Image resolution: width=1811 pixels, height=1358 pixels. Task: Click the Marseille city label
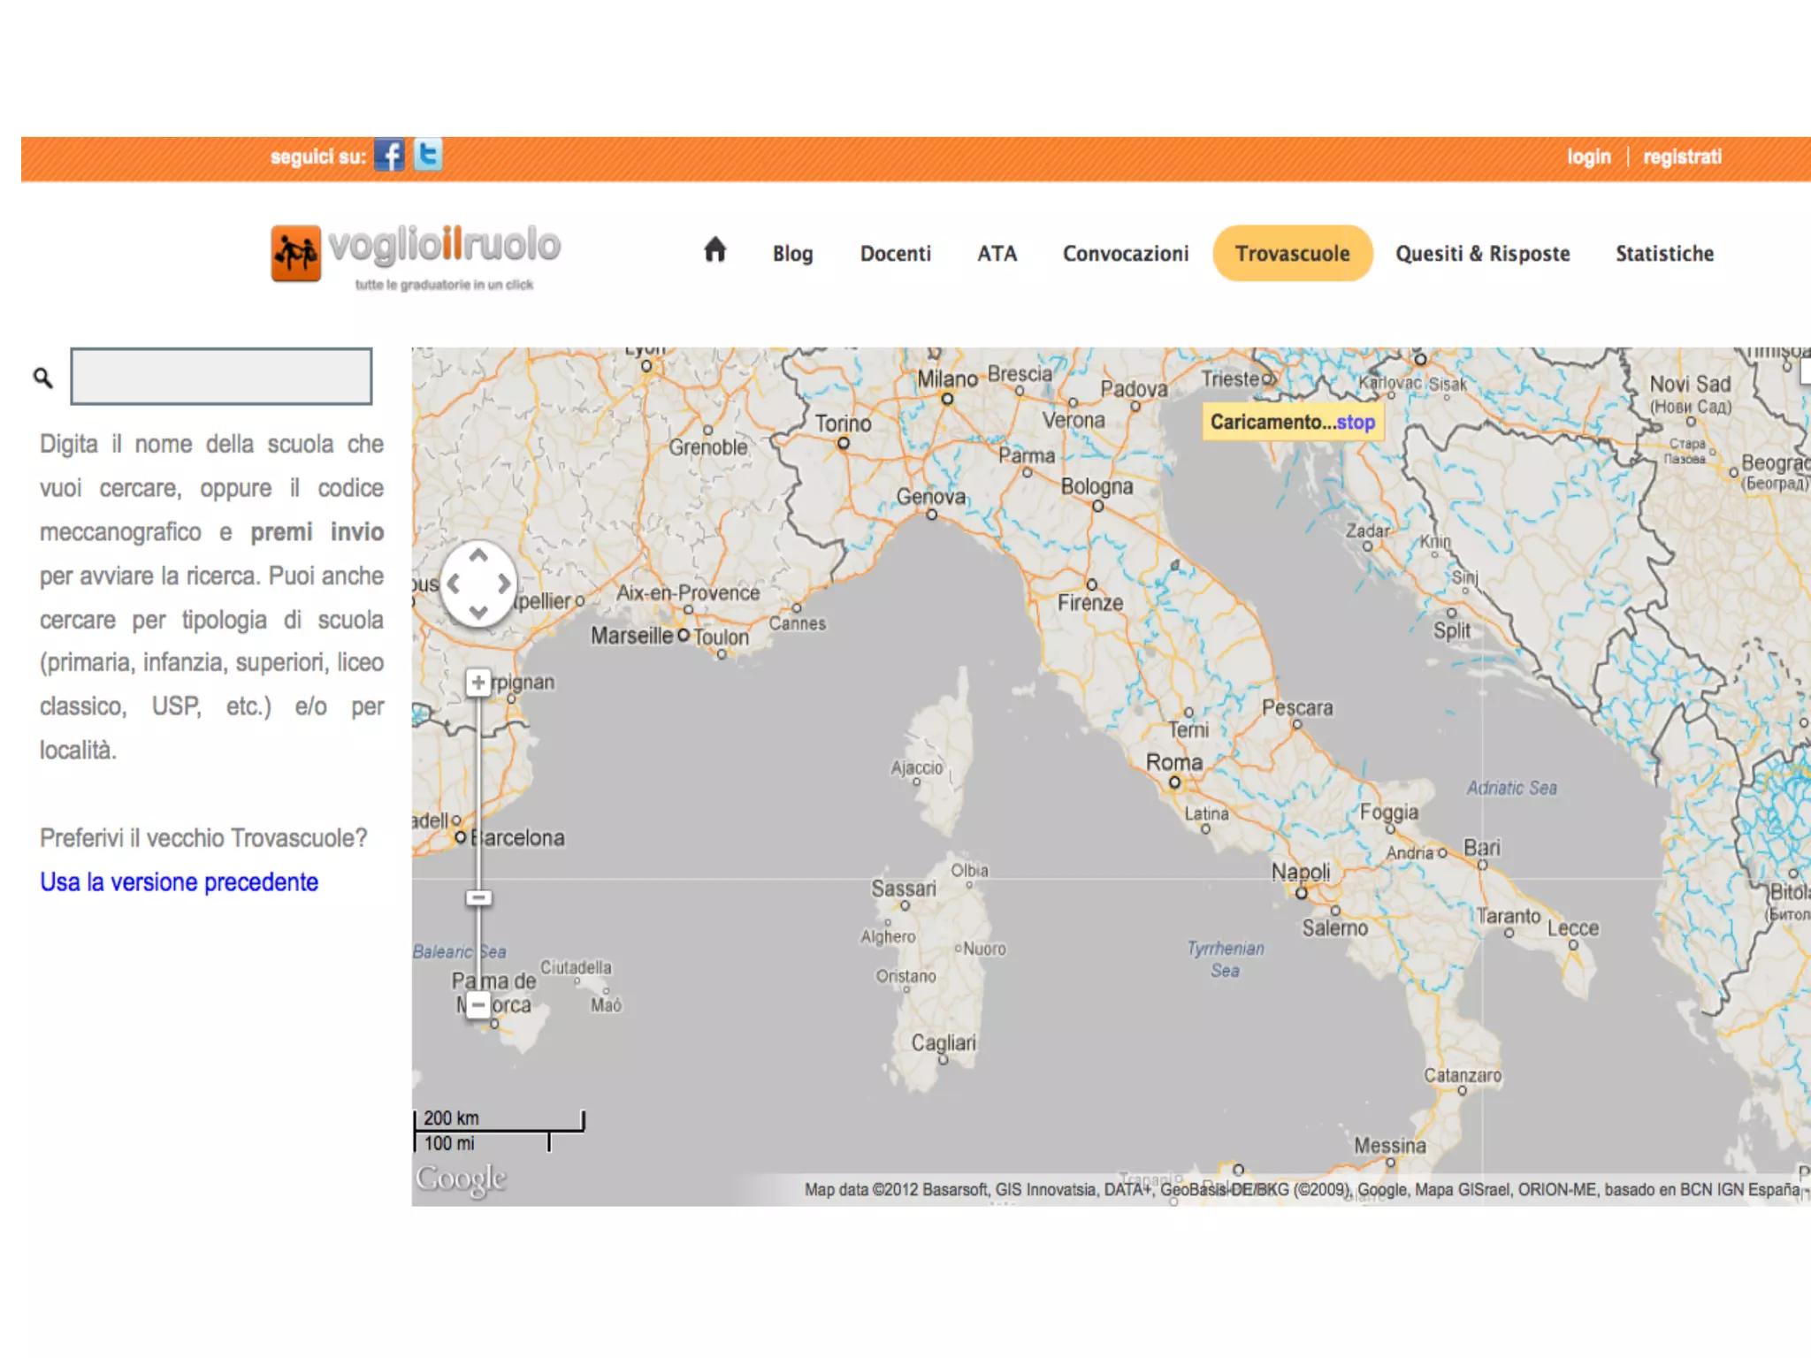631,636
